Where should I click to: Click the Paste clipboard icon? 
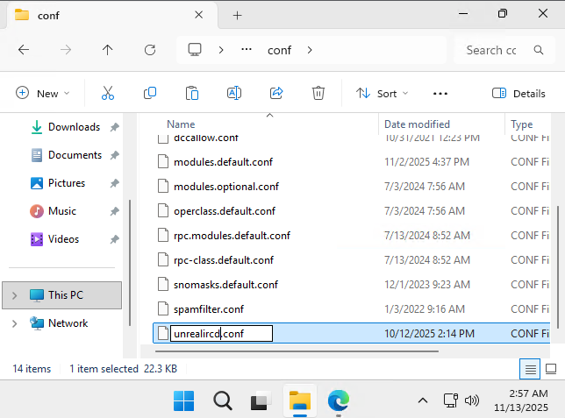(192, 93)
